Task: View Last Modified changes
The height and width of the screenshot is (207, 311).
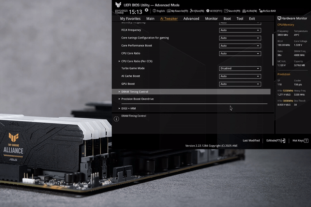Action: pos(251,141)
